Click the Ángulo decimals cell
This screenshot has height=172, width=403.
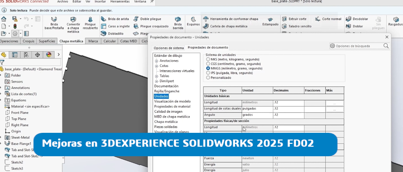click(x=288, y=115)
